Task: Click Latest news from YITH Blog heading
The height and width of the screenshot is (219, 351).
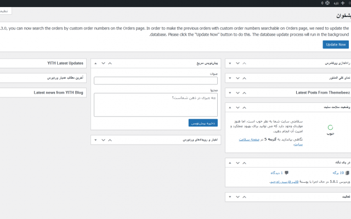Action: click(59, 93)
